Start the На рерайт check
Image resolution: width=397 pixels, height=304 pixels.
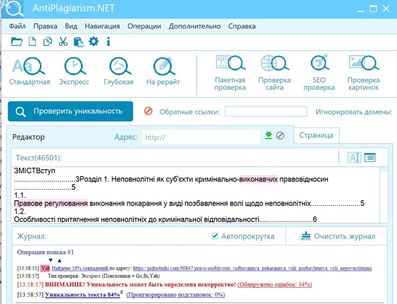click(163, 71)
